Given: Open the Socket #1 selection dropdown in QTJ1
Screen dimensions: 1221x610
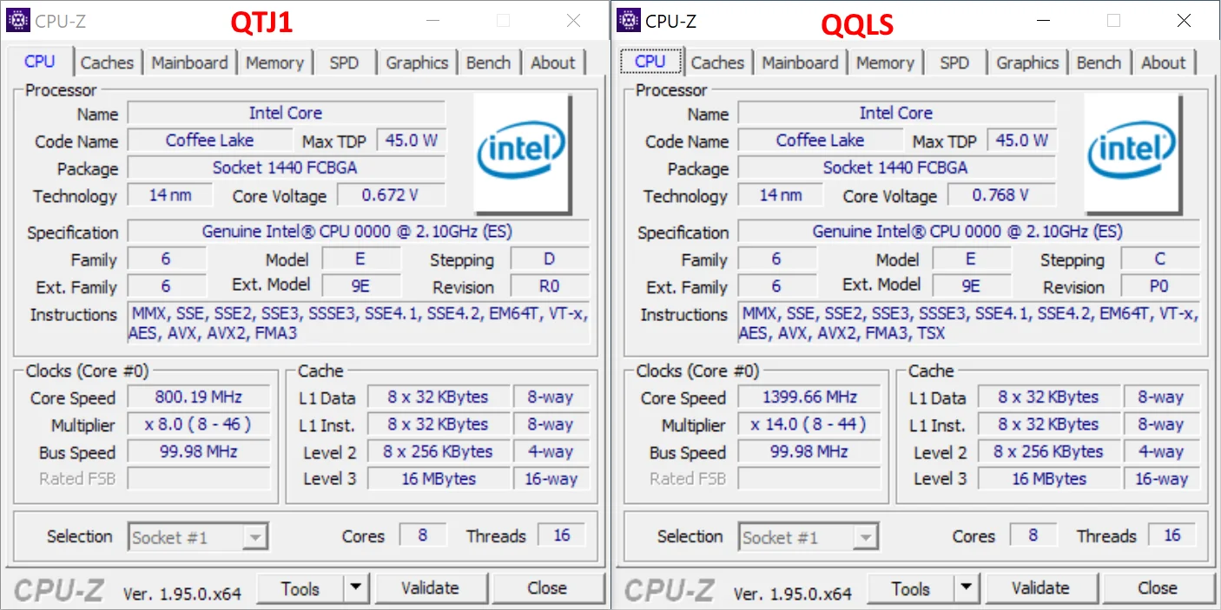Looking at the screenshot, I should 197,537.
